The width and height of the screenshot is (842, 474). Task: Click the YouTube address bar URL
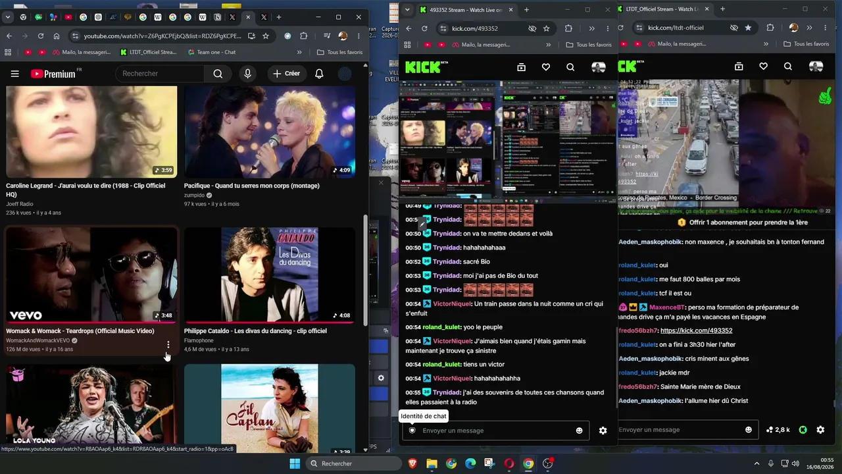pyautogui.click(x=162, y=36)
